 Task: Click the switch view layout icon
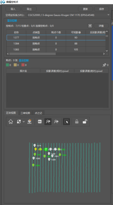coord(19,122)
